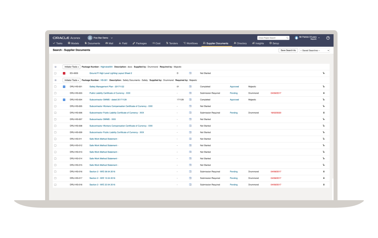Open the Cost module
This screenshot has height=238, width=378.
[x=156, y=43]
